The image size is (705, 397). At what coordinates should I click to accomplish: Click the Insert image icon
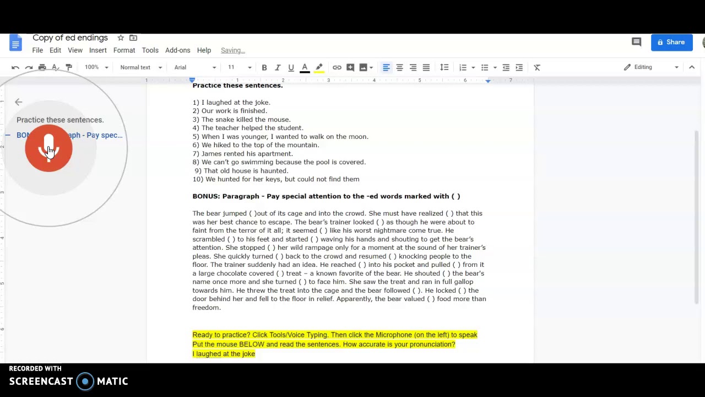click(x=363, y=67)
